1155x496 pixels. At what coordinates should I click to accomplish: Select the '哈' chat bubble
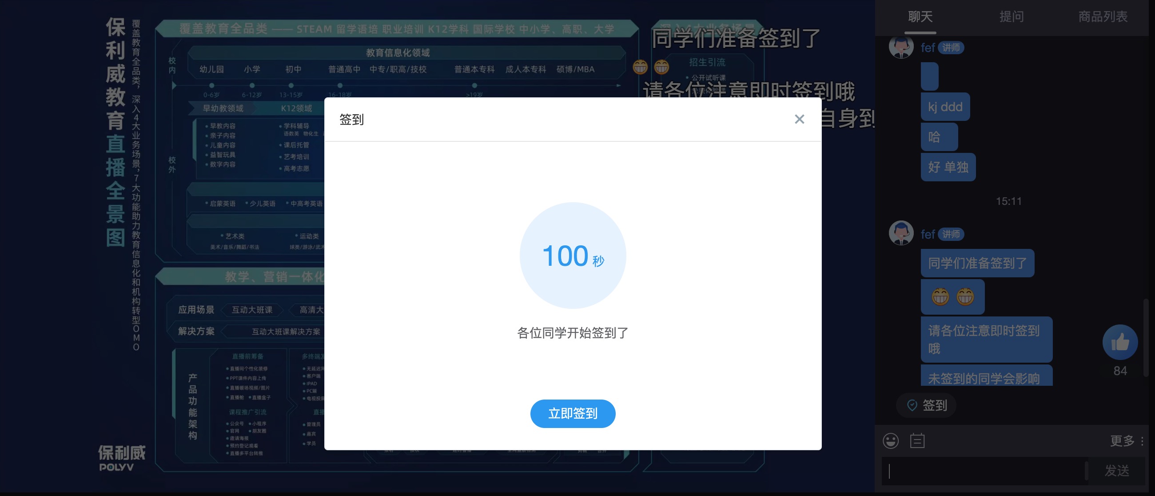(940, 137)
